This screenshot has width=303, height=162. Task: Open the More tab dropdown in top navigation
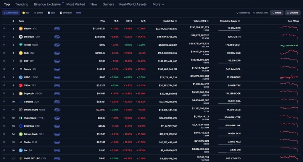tap(158, 4)
